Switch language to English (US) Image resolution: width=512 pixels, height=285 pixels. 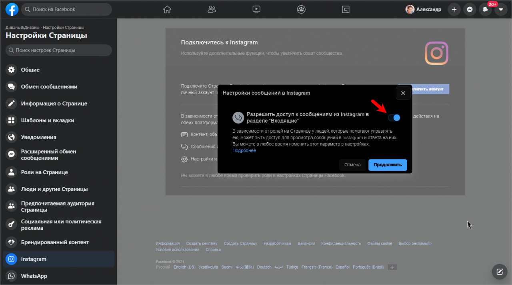pos(184,267)
